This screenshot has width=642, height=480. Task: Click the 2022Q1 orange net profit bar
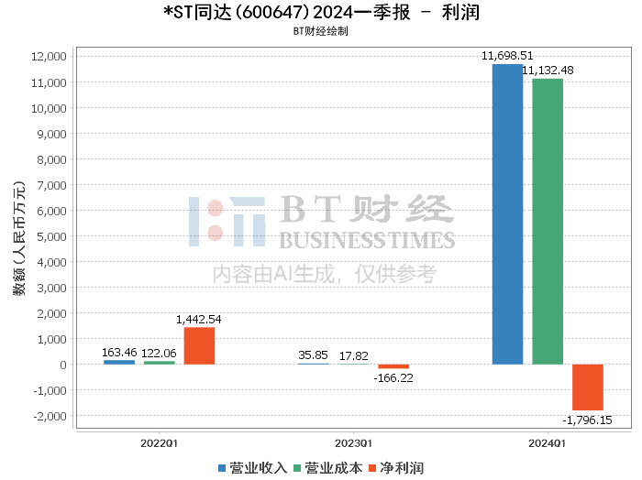click(x=199, y=346)
